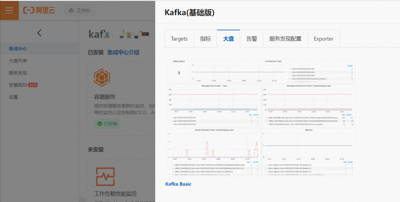Viewport: 400px width, 202px height.
Task: Open the 服务发现配置 tab
Action: pos(285,39)
